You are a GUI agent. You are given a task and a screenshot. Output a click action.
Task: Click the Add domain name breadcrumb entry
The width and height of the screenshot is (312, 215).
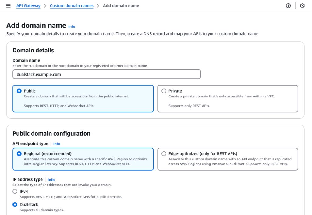pyautogui.click(x=121, y=5)
